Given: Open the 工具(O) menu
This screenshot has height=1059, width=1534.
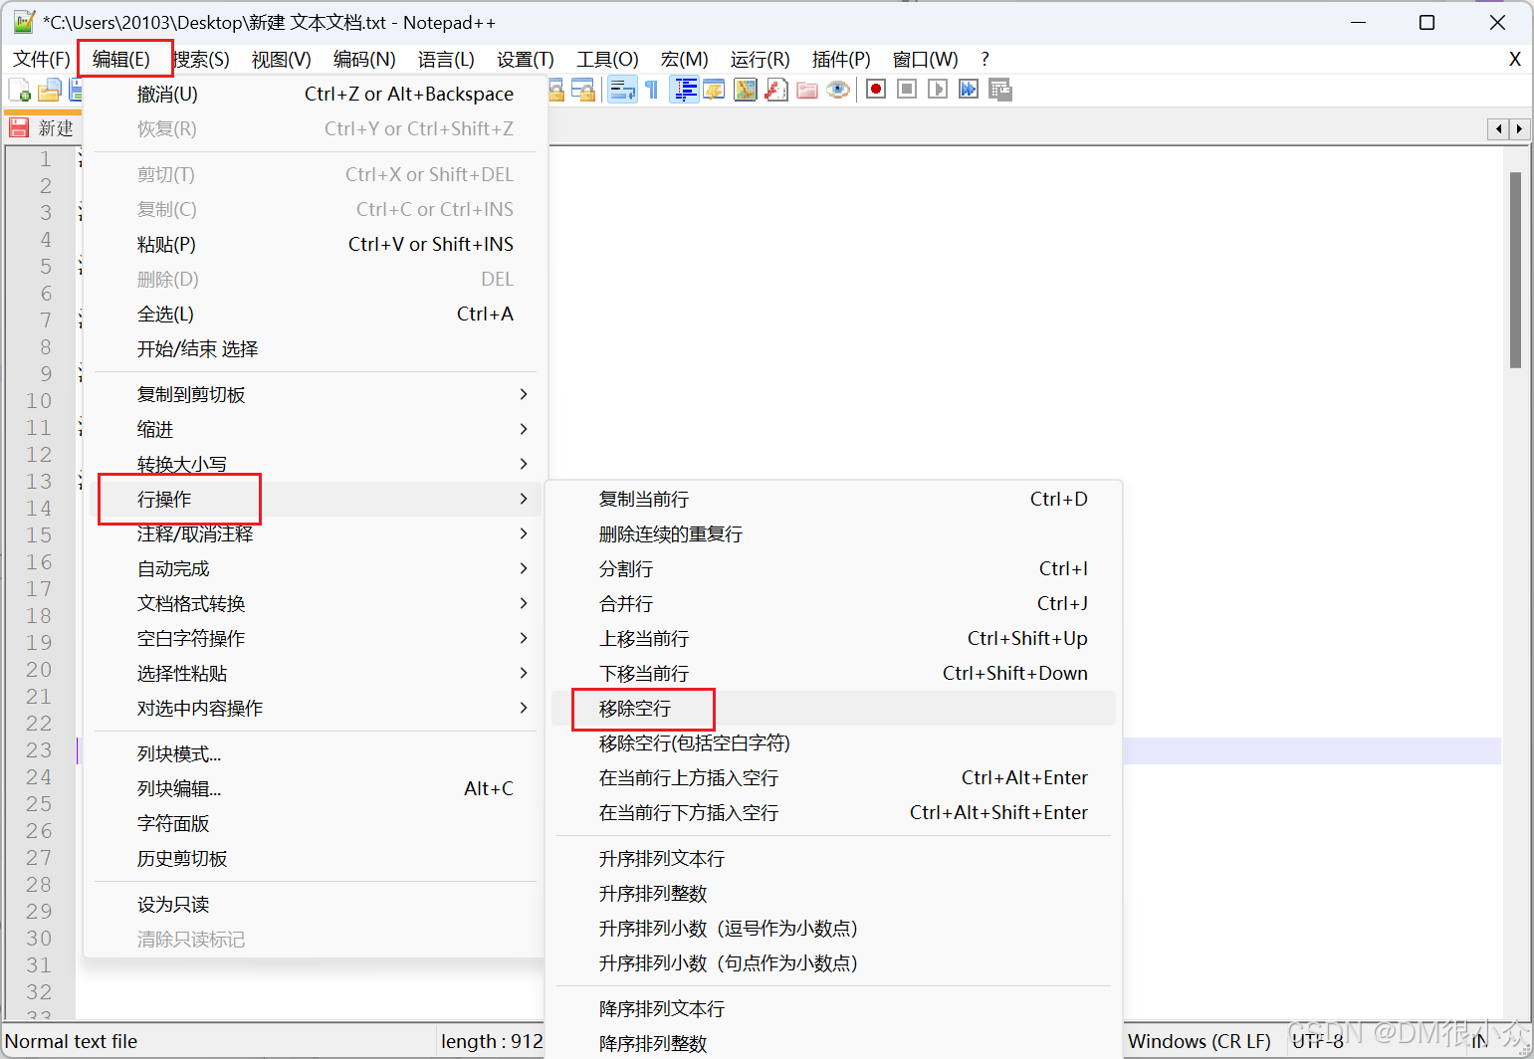Looking at the screenshot, I should (x=607, y=60).
